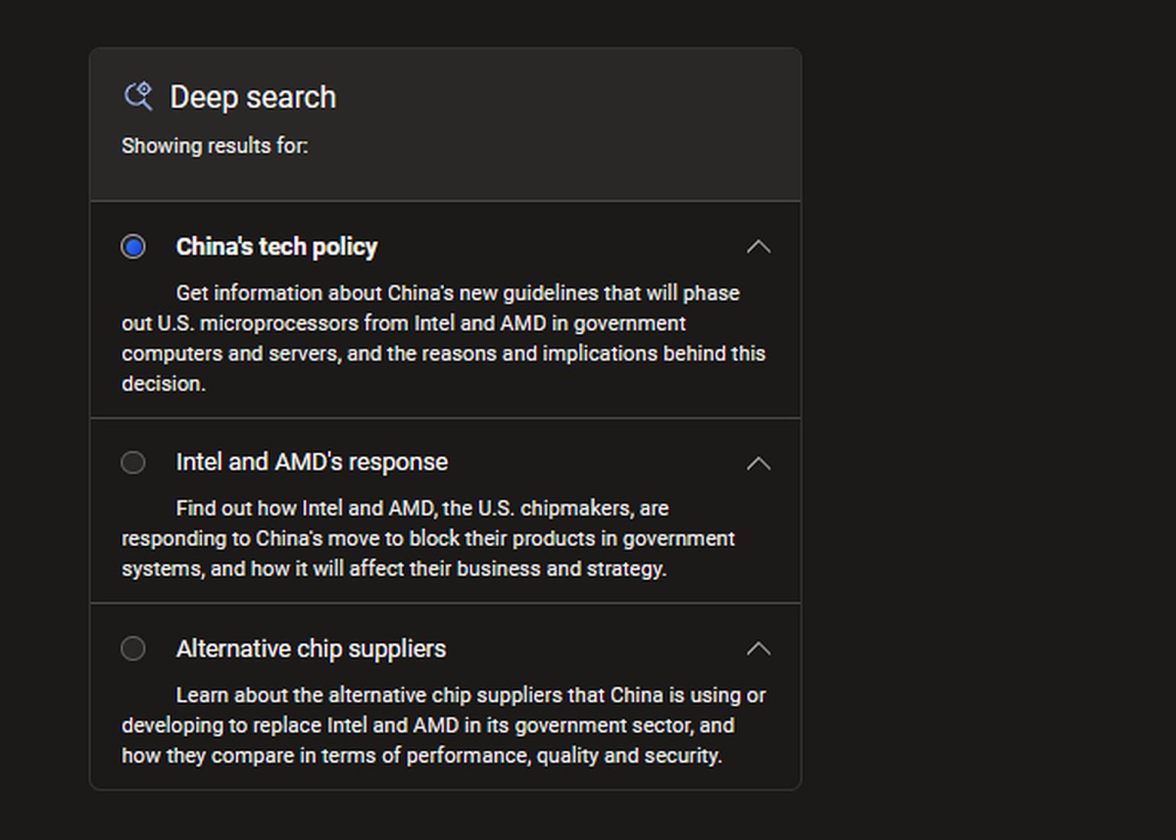Open the China's tech policy heading

click(x=276, y=247)
